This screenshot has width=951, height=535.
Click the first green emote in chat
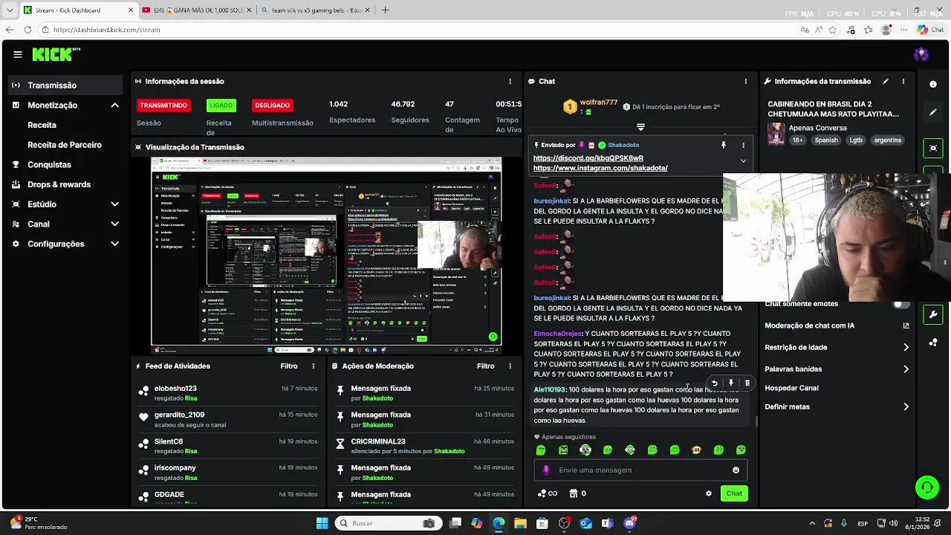tap(540, 450)
